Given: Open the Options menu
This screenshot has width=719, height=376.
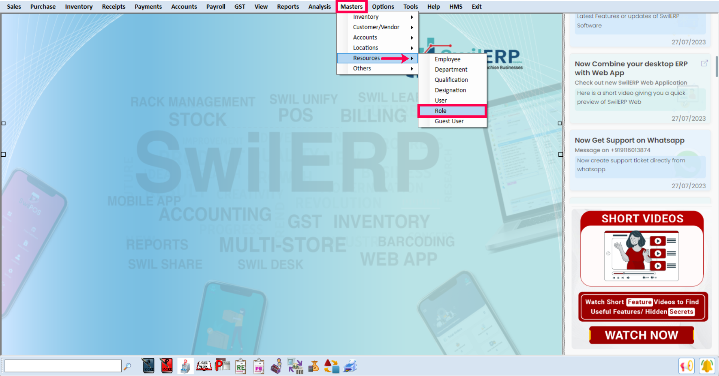Looking at the screenshot, I should click(383, 6).
